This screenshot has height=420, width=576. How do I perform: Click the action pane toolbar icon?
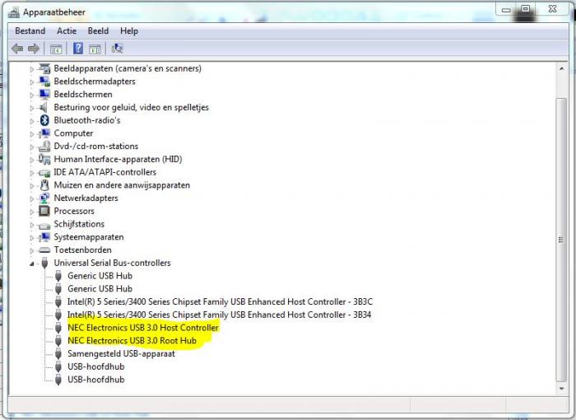95,49
